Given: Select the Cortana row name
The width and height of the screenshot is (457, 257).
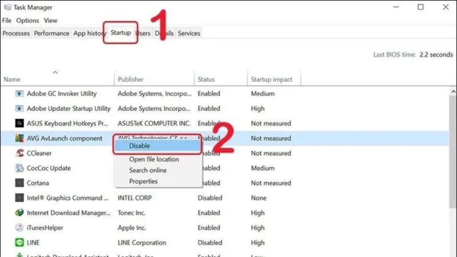Looking at the screenshot, I should [38, 183].
